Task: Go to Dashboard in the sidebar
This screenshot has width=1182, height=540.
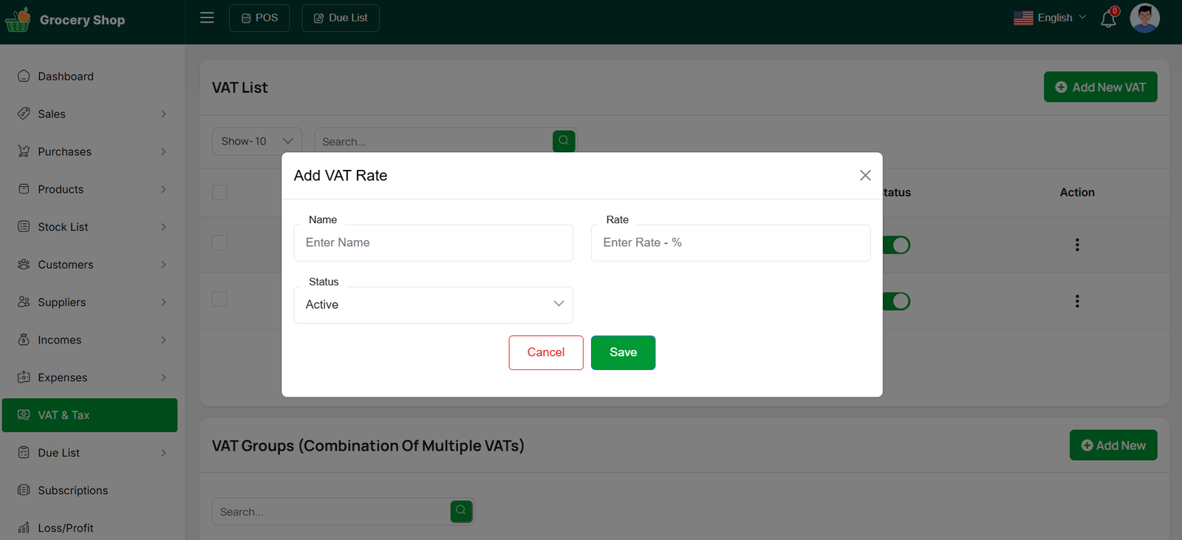Action: click(x=66, y=76)
